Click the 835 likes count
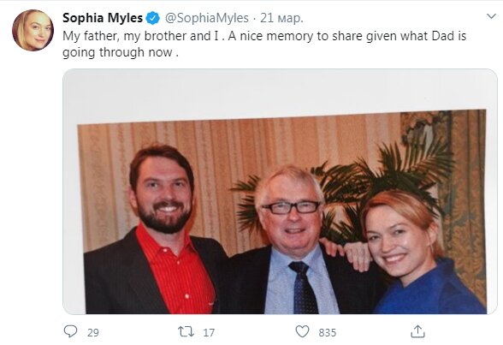The height and width of the screenshot is (345, 503). pos(327,332)
